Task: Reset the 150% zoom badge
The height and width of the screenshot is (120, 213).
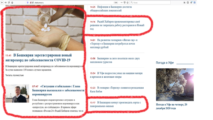Action: (x=116, y=2)
